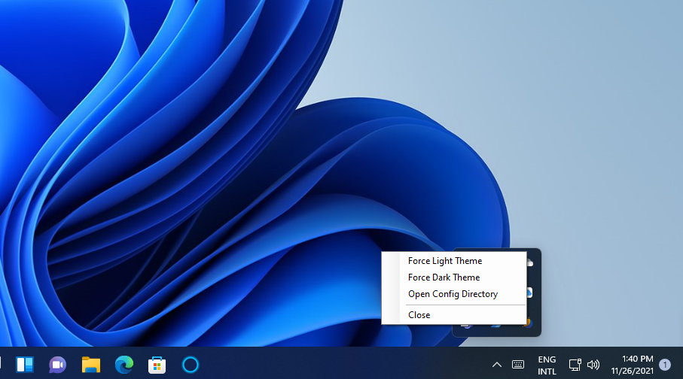The height and width of the screenshot is (379, 683).
Task: Open Microsoft Store from the taskbar
Action: [157, 365]
